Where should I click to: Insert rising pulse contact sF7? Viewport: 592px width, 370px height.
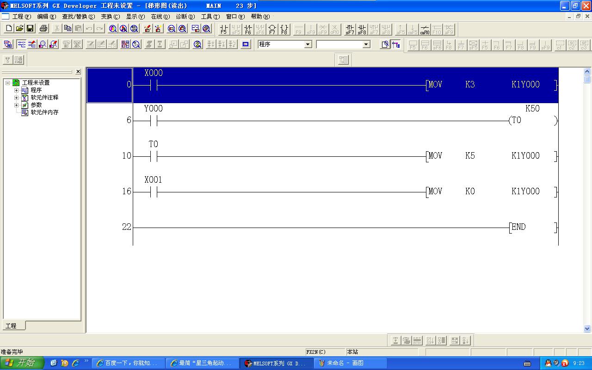[350, 29]
